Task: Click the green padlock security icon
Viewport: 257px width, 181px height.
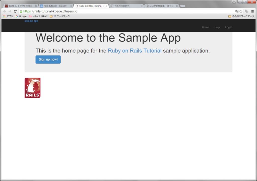Action: tap(21, 11)
